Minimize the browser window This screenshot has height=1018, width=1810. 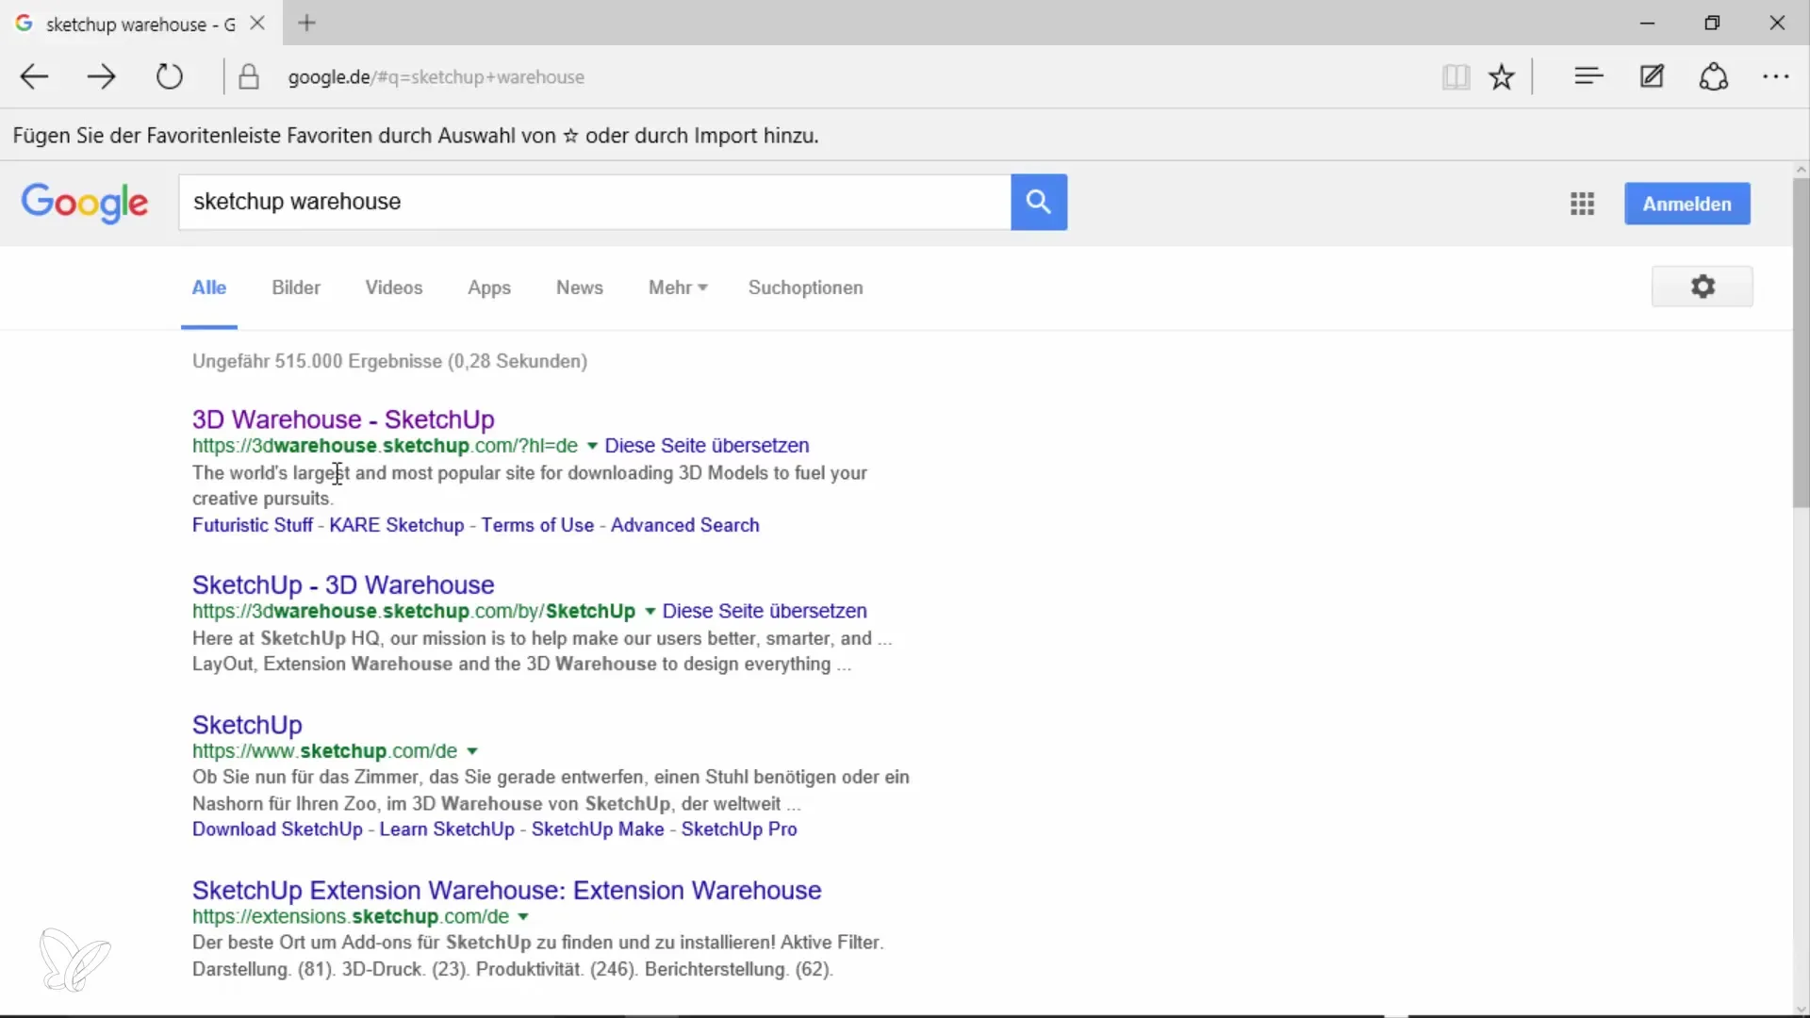1648,24
